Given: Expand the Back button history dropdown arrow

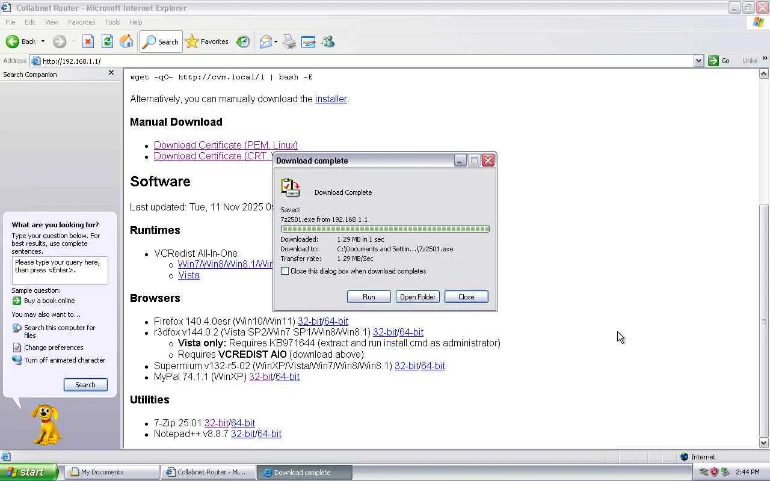Looking at the screenshot, I should pos(43,41).
